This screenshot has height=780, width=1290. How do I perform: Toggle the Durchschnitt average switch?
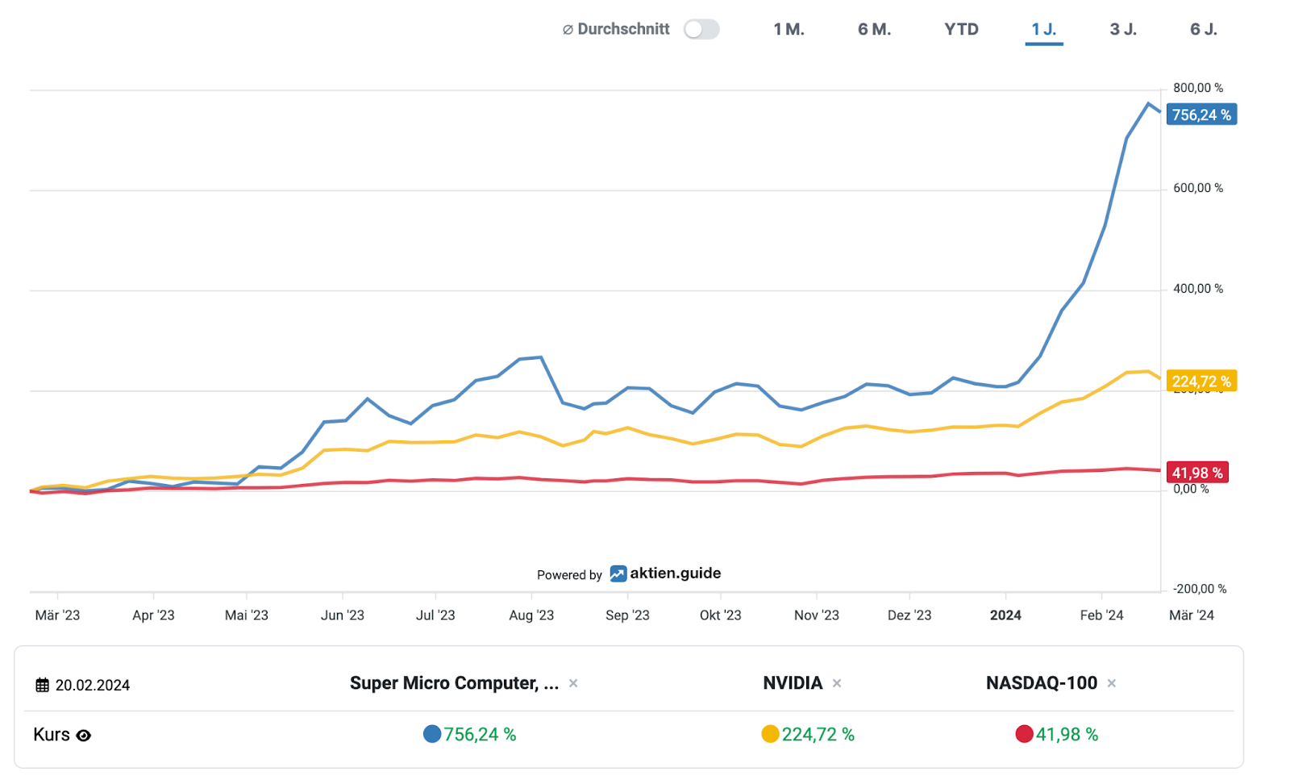[x=701, y=30]
